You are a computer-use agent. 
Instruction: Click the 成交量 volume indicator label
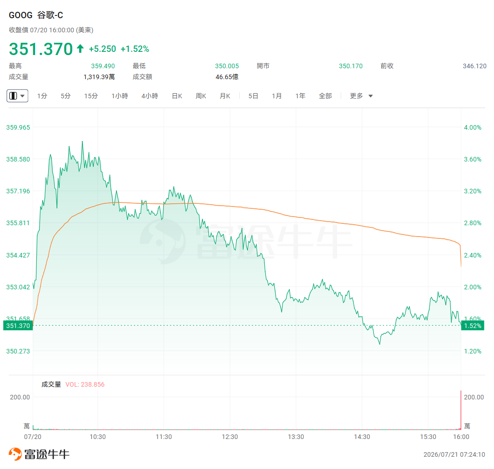[51, 384]
